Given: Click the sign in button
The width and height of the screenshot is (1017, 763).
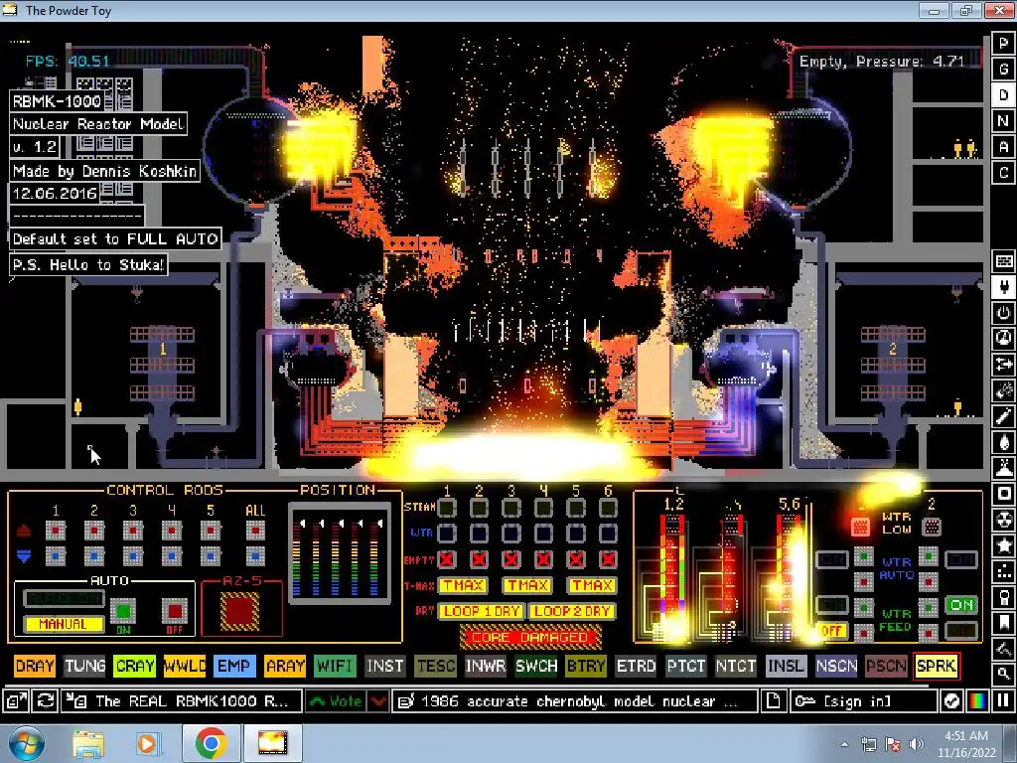Looking at the screenshot, I should pos(863,701).
